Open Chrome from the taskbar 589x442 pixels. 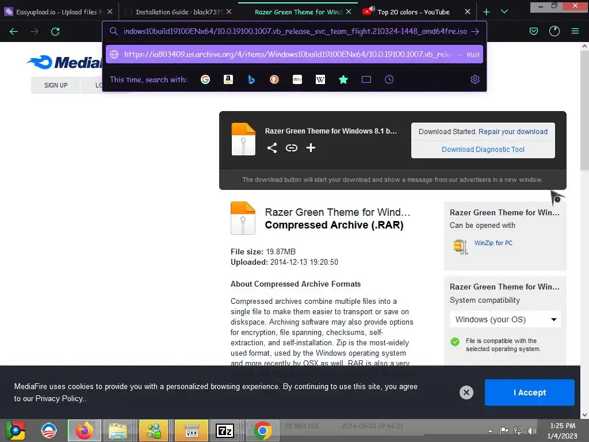point(263,430)
